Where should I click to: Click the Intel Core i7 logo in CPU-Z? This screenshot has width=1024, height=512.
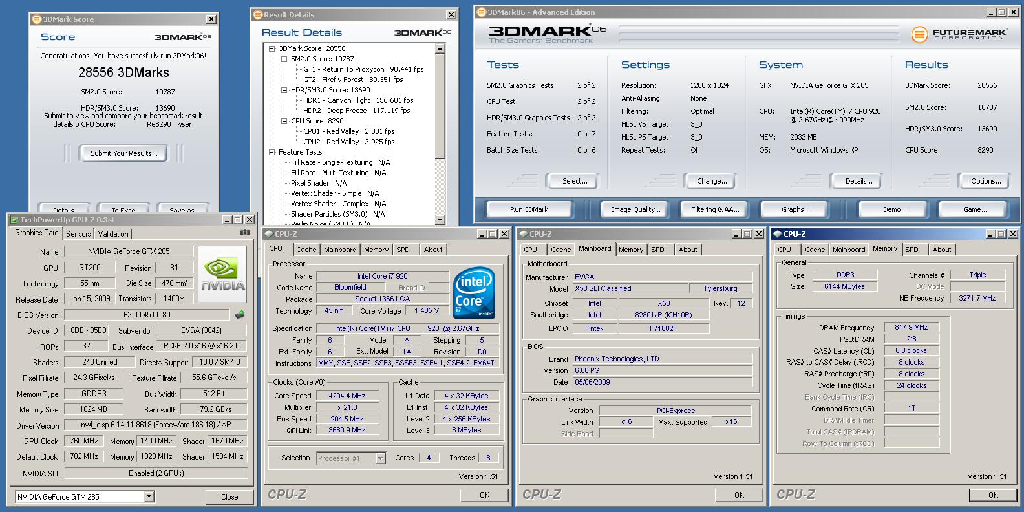[475, 293]
